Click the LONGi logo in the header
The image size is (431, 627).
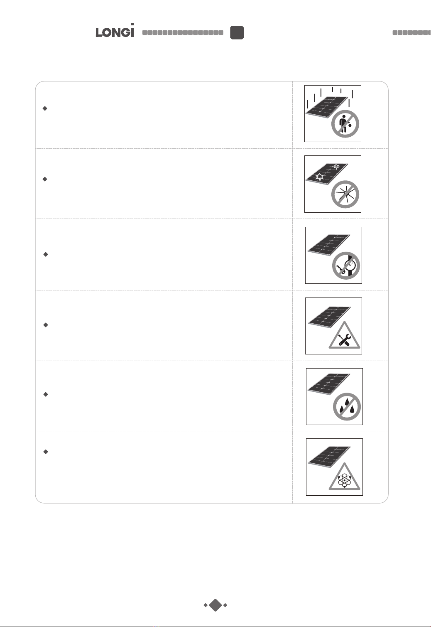[115, 31]
